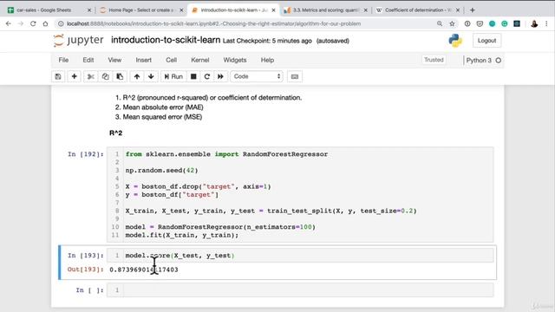
Task: Open the Kernel menu
Action: point(200,60)
